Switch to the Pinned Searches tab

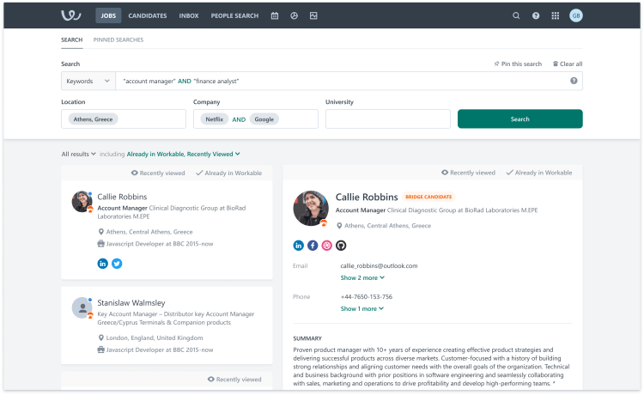[x=118, y=39]
